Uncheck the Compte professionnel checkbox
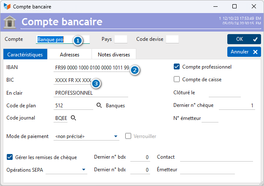Viewport: 264px width, 186px height. [177, 66]
